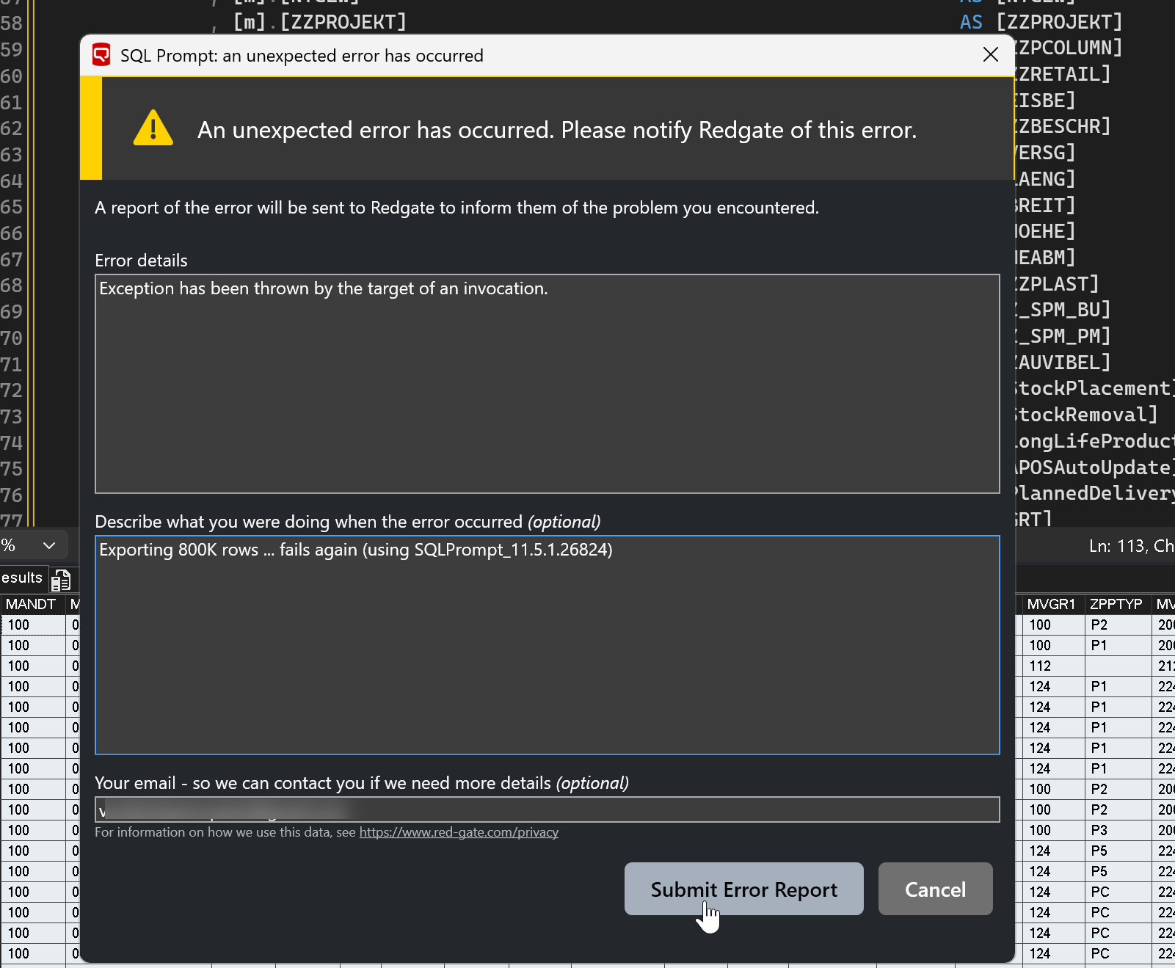Click the ZPPTYP cell showing P3
Image resolution: width=1175 pixels, height=968 pixels.
[1117, 830]
